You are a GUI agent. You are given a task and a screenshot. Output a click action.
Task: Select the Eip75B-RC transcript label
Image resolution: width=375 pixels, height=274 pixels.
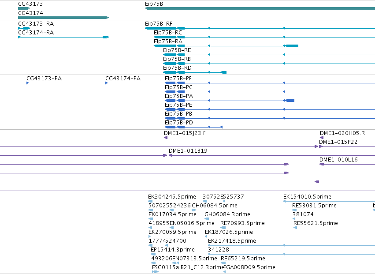tap(167, 33)
